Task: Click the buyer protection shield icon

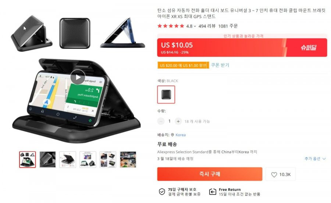Action: (x=162, y=192)
